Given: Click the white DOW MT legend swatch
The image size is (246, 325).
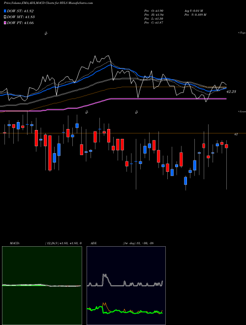Looking at the screenshot, I should click(5, 17).
